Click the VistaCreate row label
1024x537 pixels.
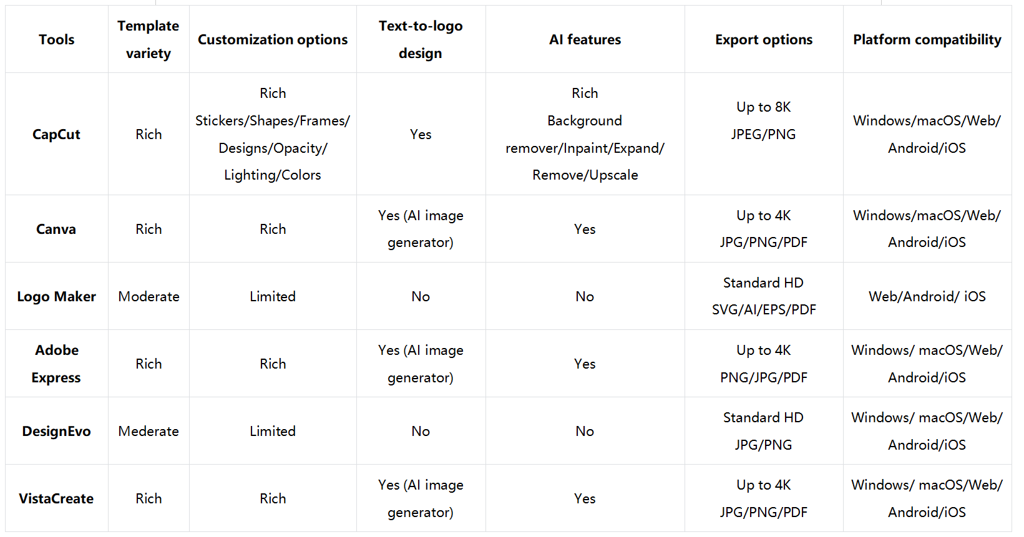pyautogui.click(x=56, y=498)
